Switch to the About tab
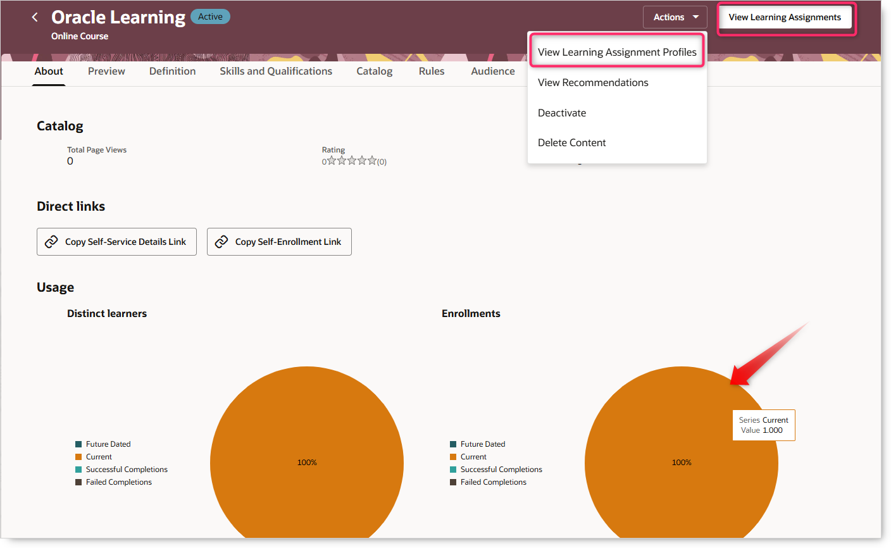The width and height of the screenshot is (891, 548). 49,71
